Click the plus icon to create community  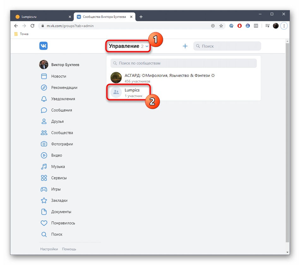pos(185,46)
